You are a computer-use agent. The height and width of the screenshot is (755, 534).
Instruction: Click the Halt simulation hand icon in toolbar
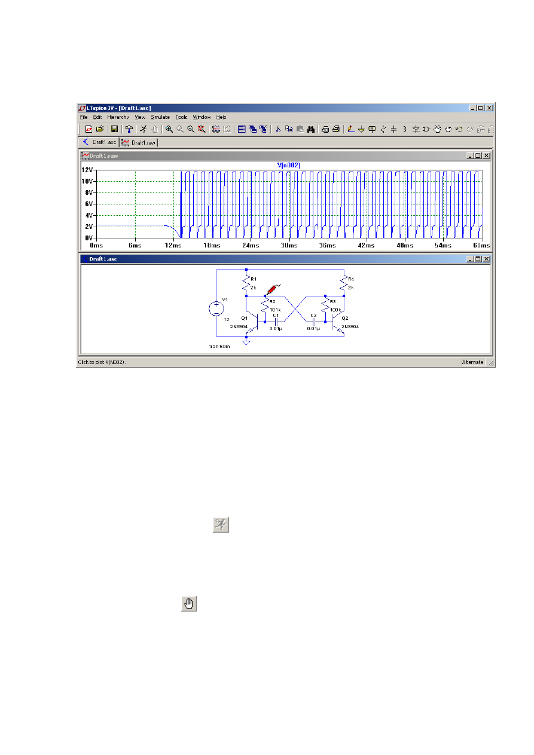[154, 129]
